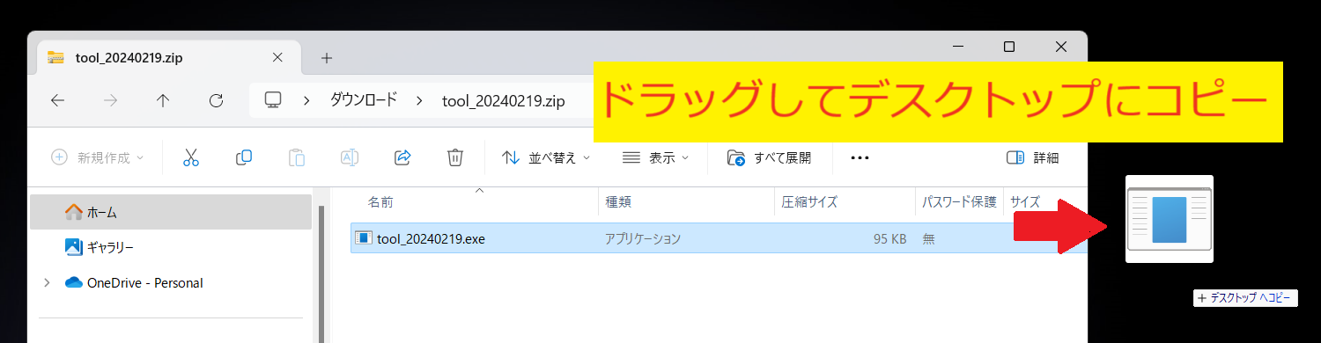Click the Paste clipboard icon
This screenshot has height=343, width=1321.
[x=297, y=158]
